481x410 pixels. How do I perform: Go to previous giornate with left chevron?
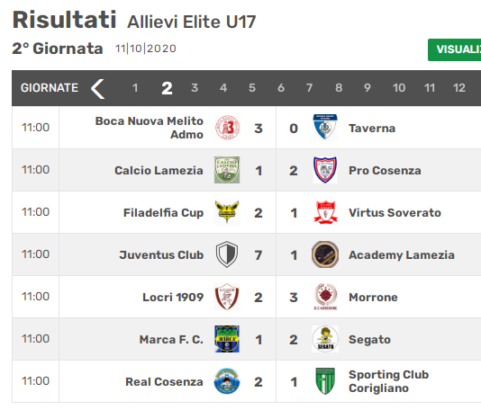[98, 88]
